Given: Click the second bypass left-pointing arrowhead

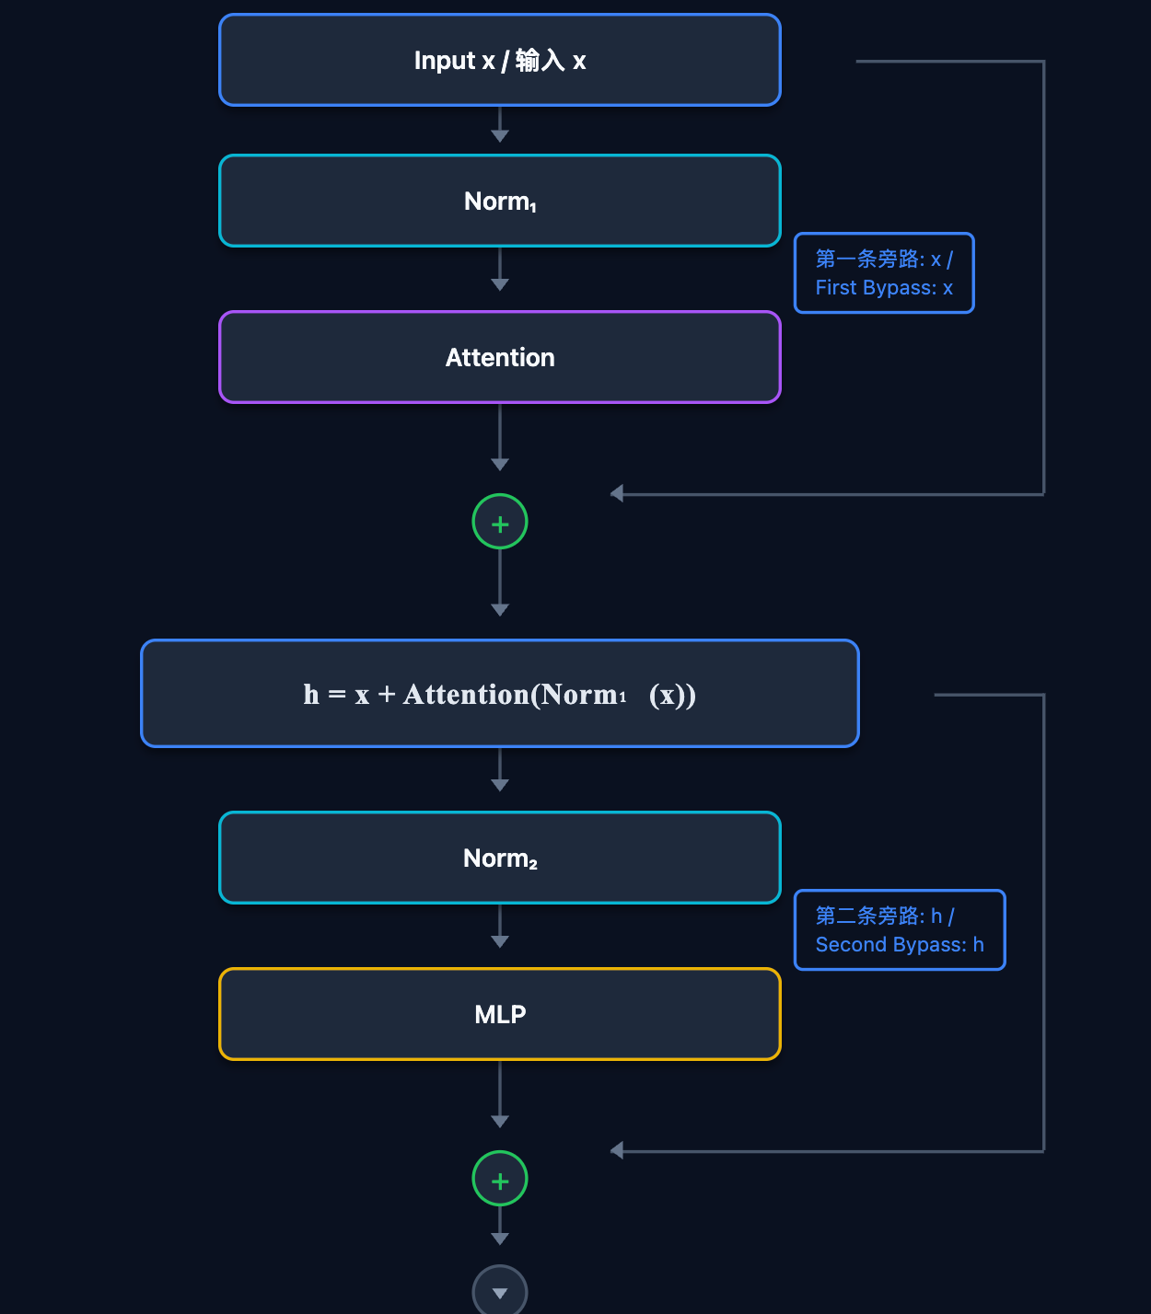Looking at the screenshot, I should click(617, 1150).
